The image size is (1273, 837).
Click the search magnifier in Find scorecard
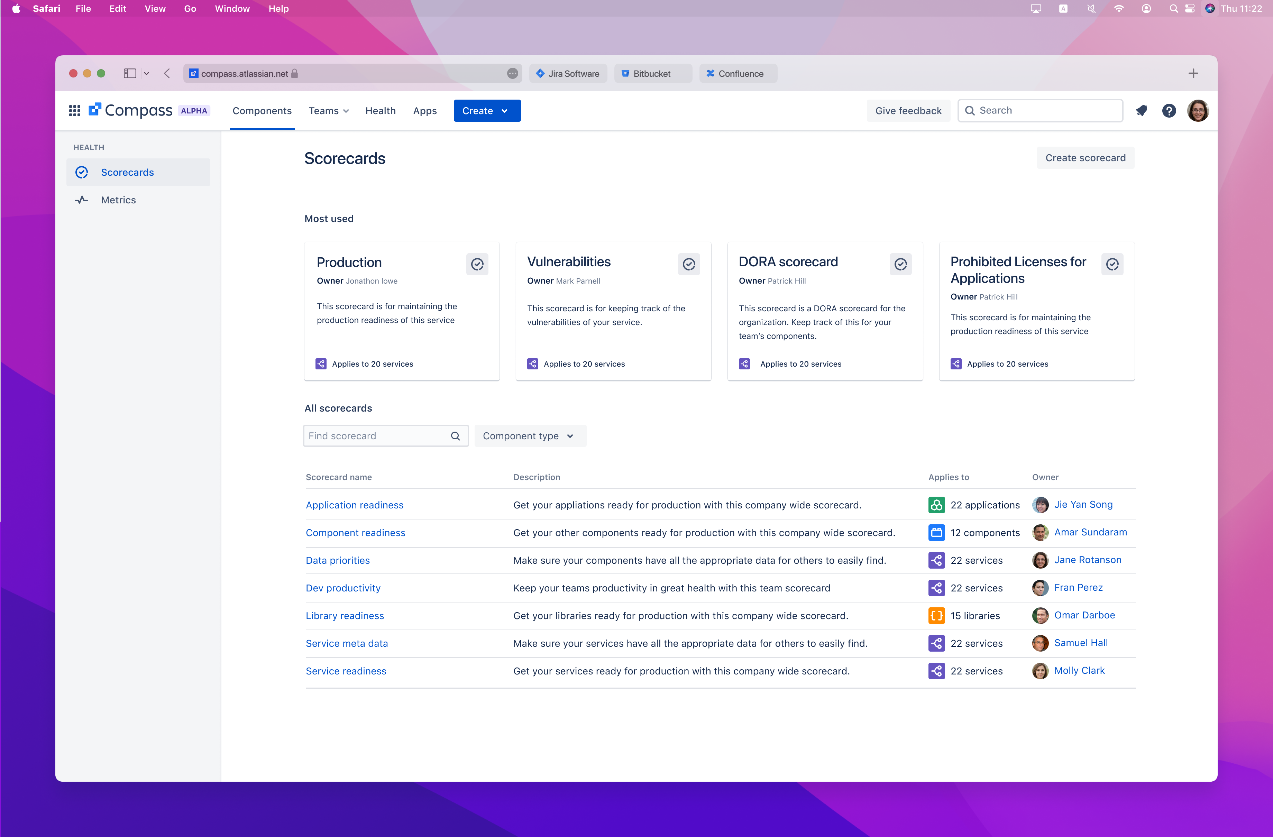pyautogui.click(x=455, y=436)
